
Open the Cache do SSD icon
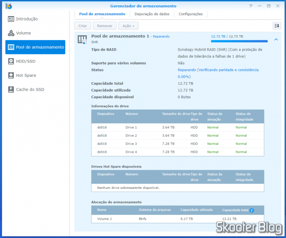point(11,89)
